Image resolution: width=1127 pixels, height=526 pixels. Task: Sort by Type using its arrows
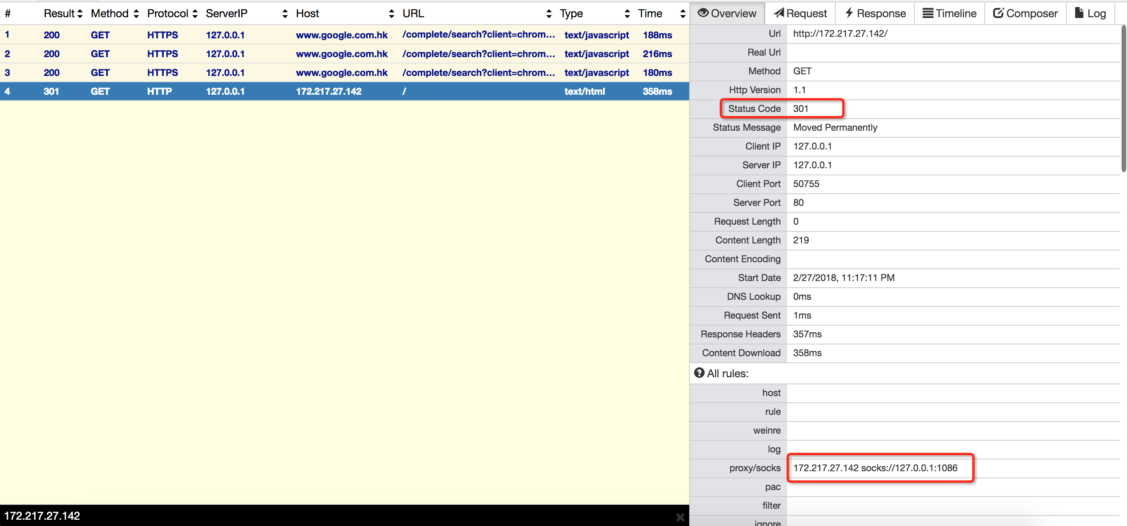628,13
